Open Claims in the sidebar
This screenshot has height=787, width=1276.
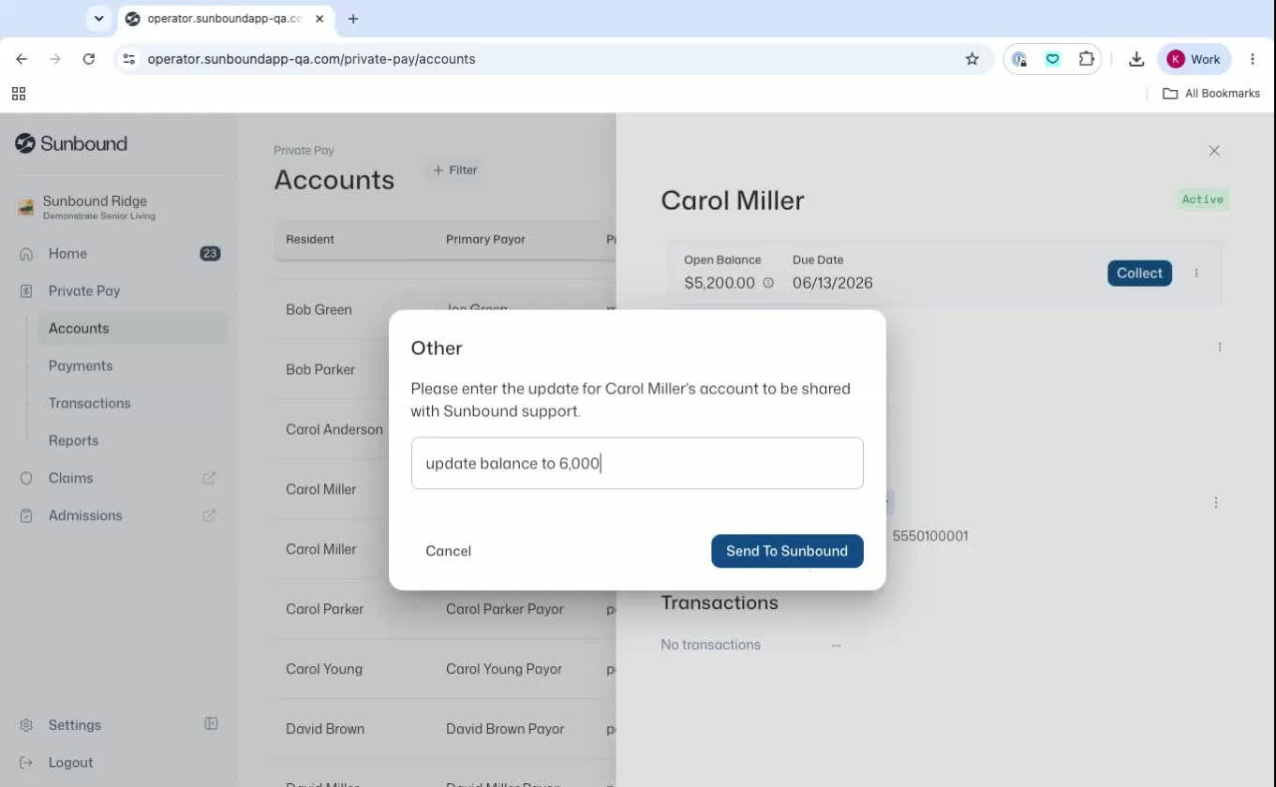tap(70, 479)
